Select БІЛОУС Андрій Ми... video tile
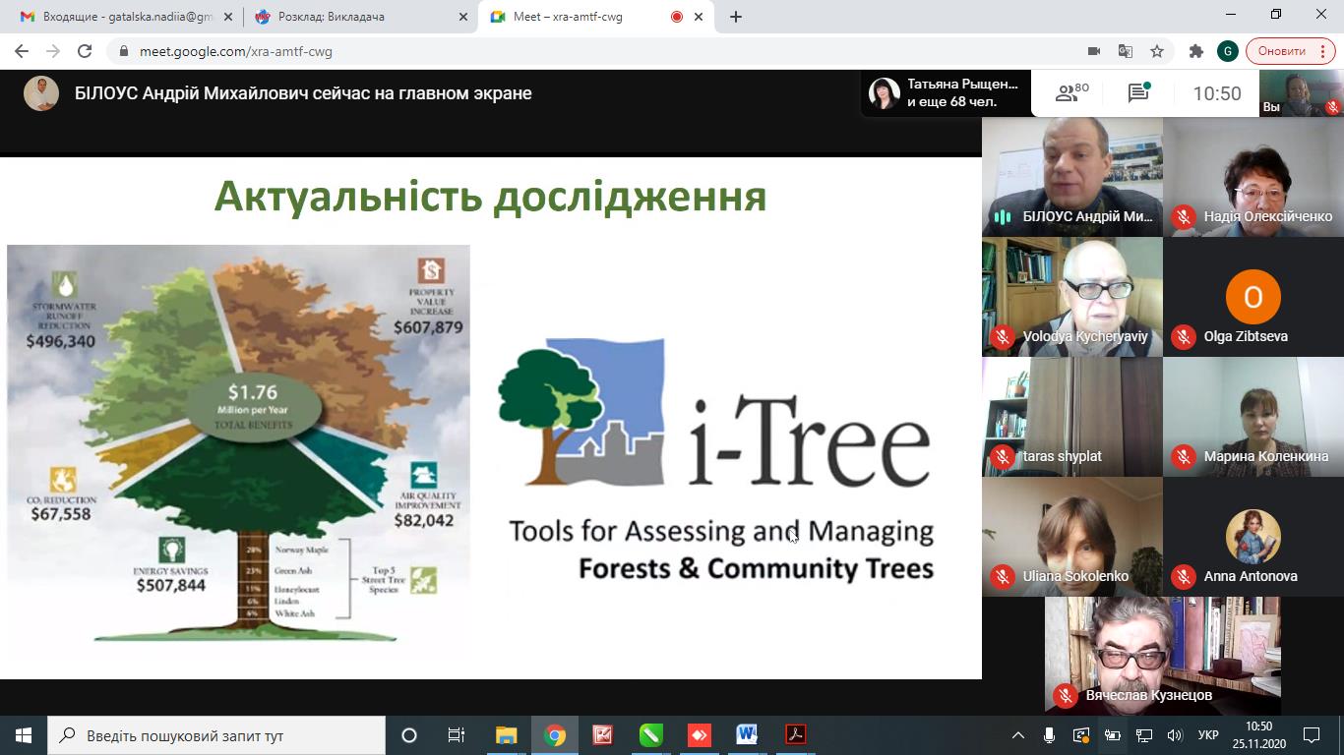This screenshot has width=1344, height=755. 1072,177
